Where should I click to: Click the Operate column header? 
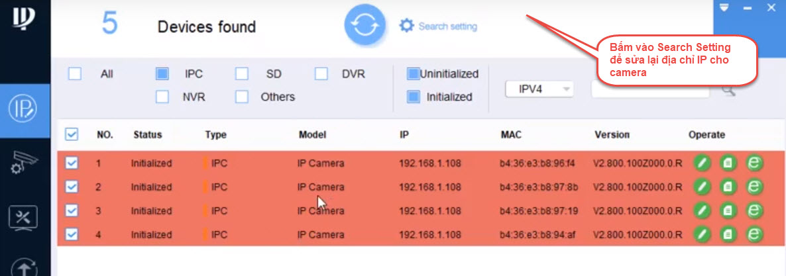(x=706, y=135)
